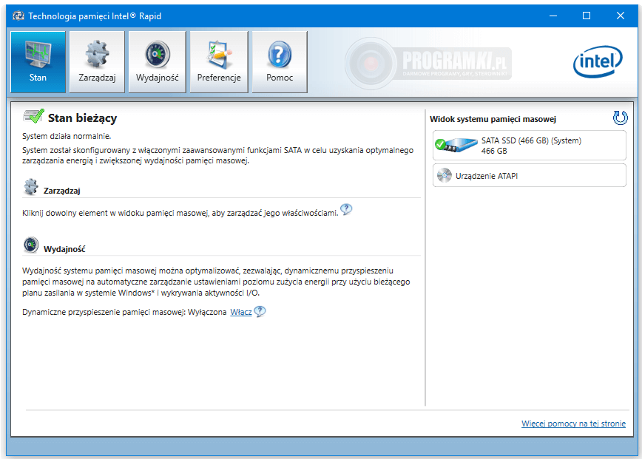The height and width of the screenshot is (459, 642).
Task: Select the SATA SSD (466 GB) system disk
Action: [x=530, y=145]
